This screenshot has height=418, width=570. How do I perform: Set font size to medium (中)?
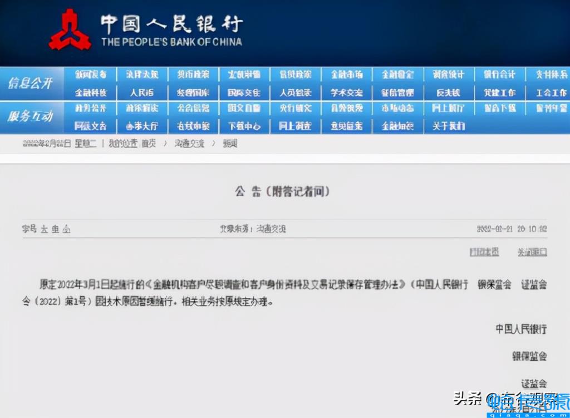55,229
